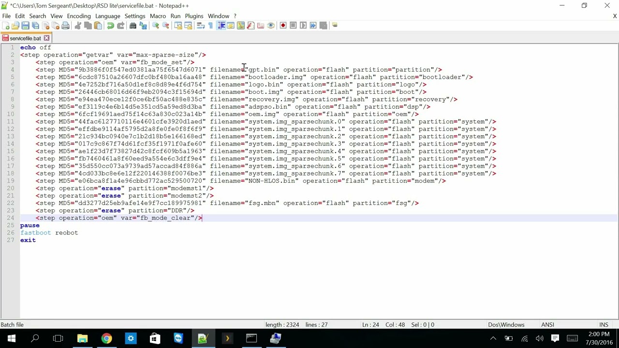Click the Stop Recording macro icon
619x348 pixels.
(293, 26)
